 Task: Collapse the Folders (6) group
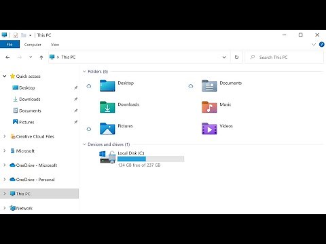tap(84, 71)
